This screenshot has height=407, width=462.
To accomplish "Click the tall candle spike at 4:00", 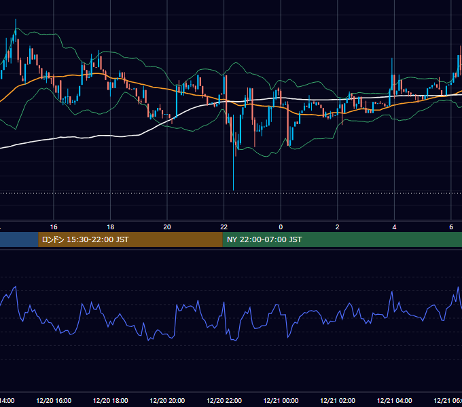I will click(392, 73).
